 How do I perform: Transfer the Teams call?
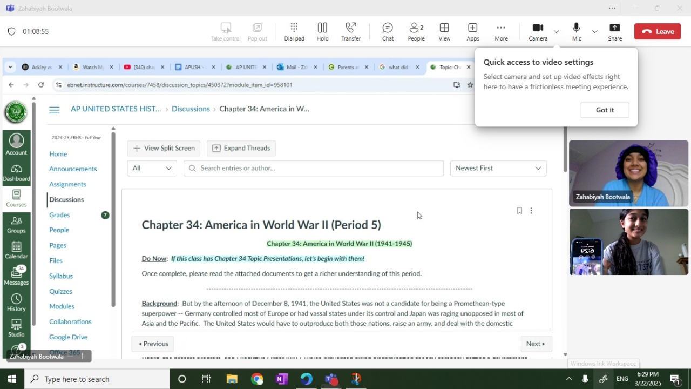tap(351, 32)
